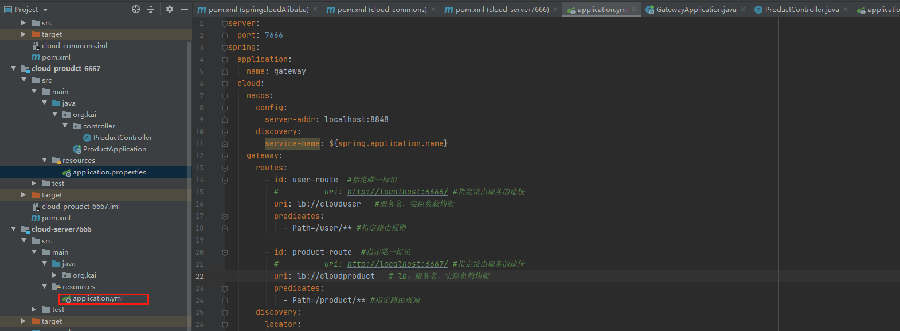Open commented http://localhost:6666/ link
The image size is (900, 331).
tap(398, 192)
